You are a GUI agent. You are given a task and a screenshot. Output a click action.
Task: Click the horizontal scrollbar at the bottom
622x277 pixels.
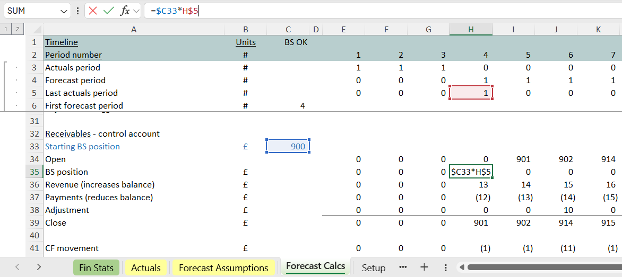pos(541,267)
